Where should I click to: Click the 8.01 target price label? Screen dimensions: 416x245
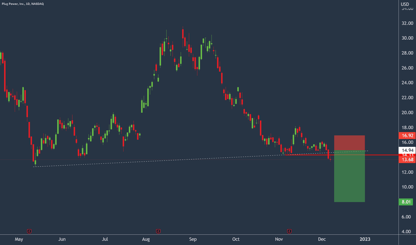(406, 202)
